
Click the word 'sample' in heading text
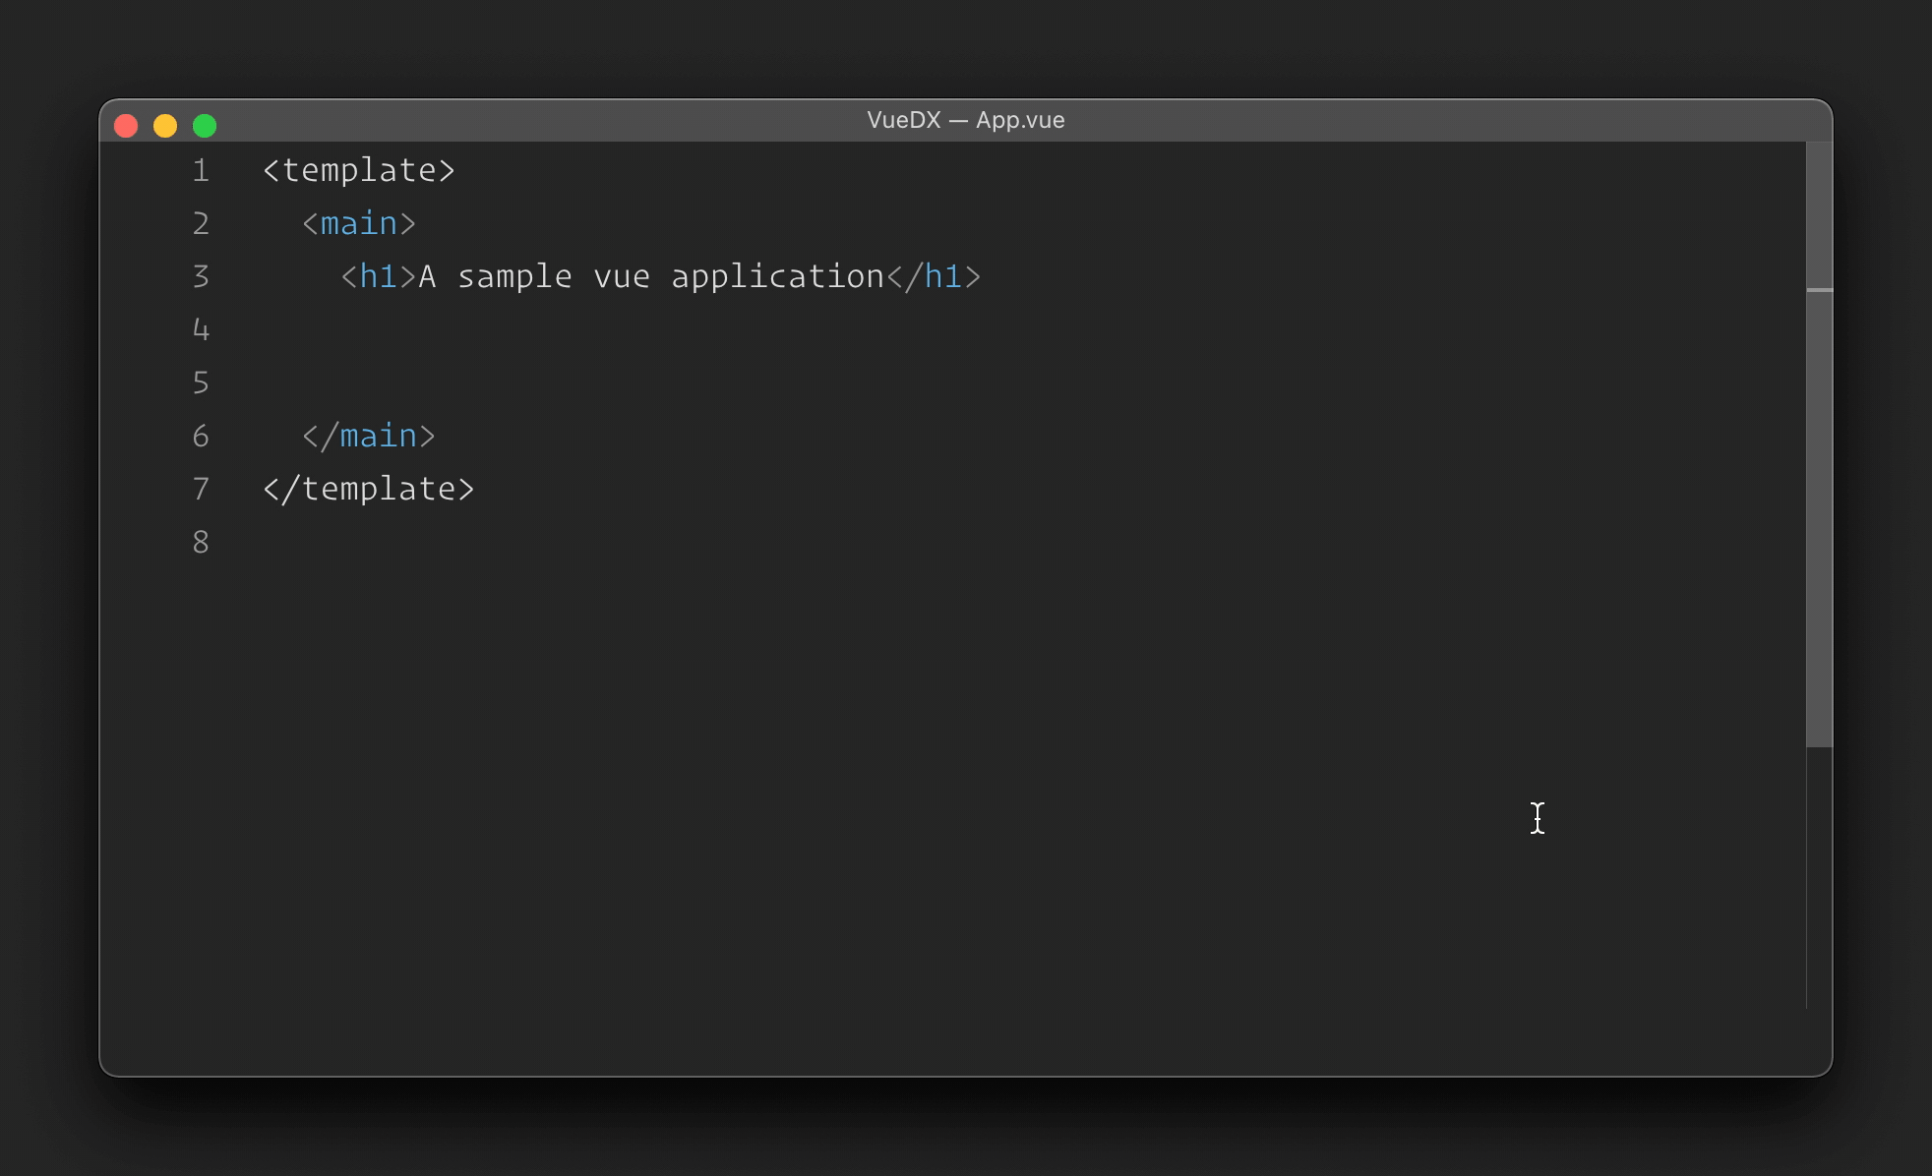pyautogui.click(x=514, y=277)
